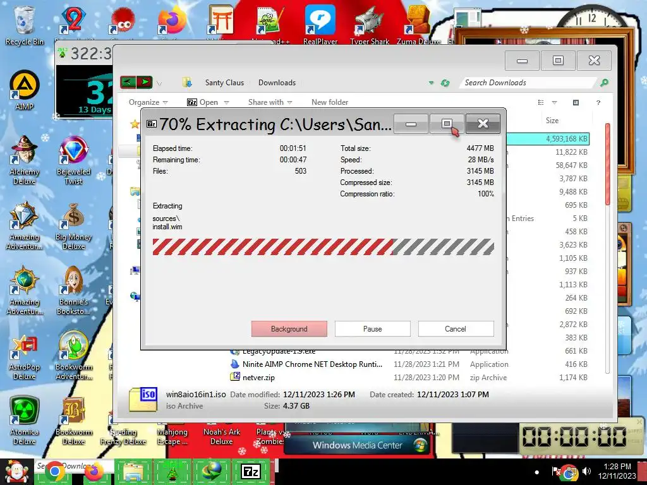
Task: Click the action center flag tray icon
Action: click(x=556, y=471)
